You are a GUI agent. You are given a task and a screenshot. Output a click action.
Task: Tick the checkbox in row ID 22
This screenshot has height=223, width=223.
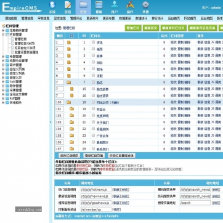coord(93,129)
